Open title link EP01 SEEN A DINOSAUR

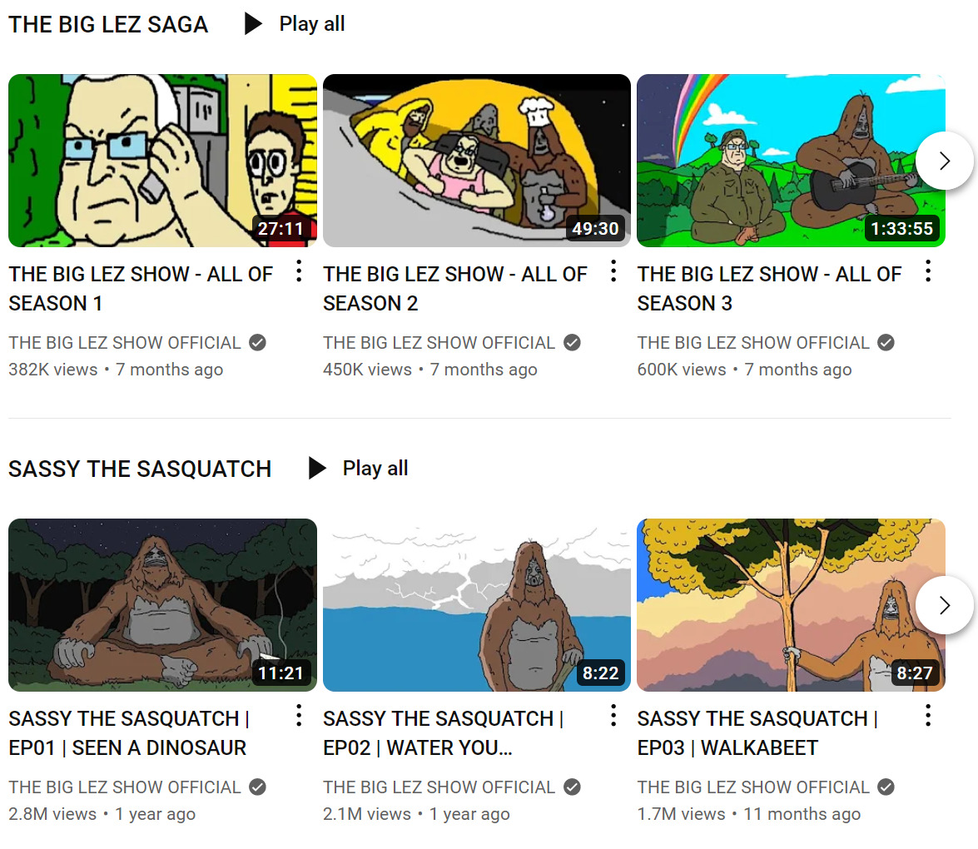129,733
